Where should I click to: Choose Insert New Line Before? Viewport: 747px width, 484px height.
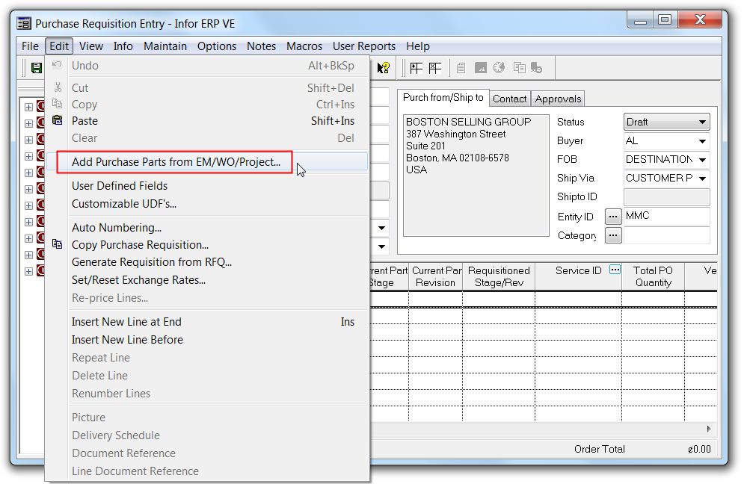[207, 340]
